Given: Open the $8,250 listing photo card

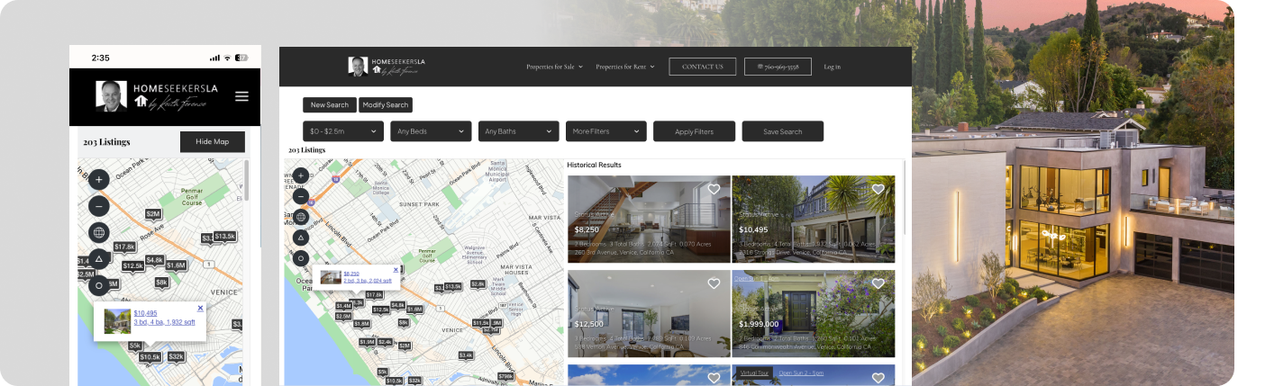Looking at the screenshot, I should [x=649, y=219].
